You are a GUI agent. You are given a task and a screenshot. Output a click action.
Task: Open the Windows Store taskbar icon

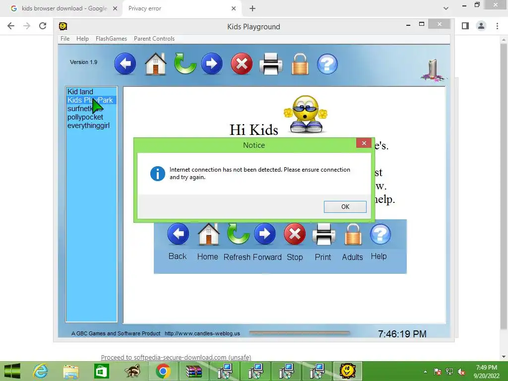[101, 371]
